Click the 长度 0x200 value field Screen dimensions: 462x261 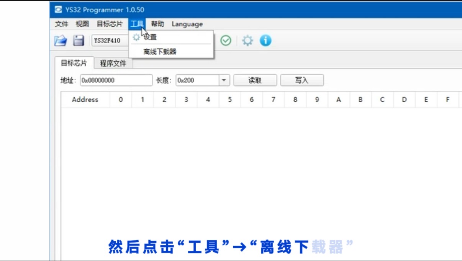click(197, 80)
